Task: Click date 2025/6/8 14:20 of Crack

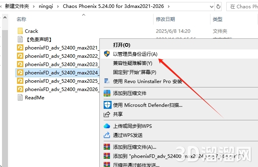Action: point(173,31)
